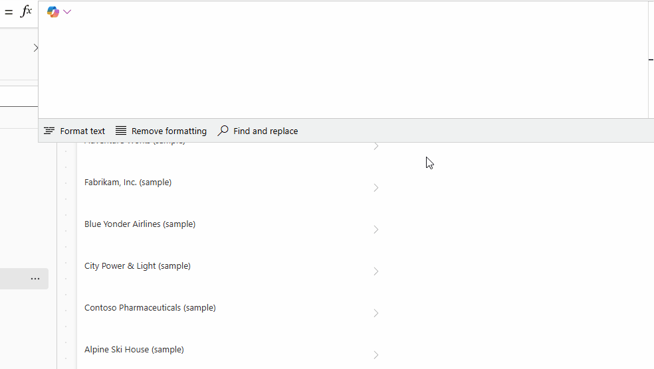Viewport: 654px width, 369px height.
Task: Click Format text in formula toolbar
Action: (x=74, y=131)
